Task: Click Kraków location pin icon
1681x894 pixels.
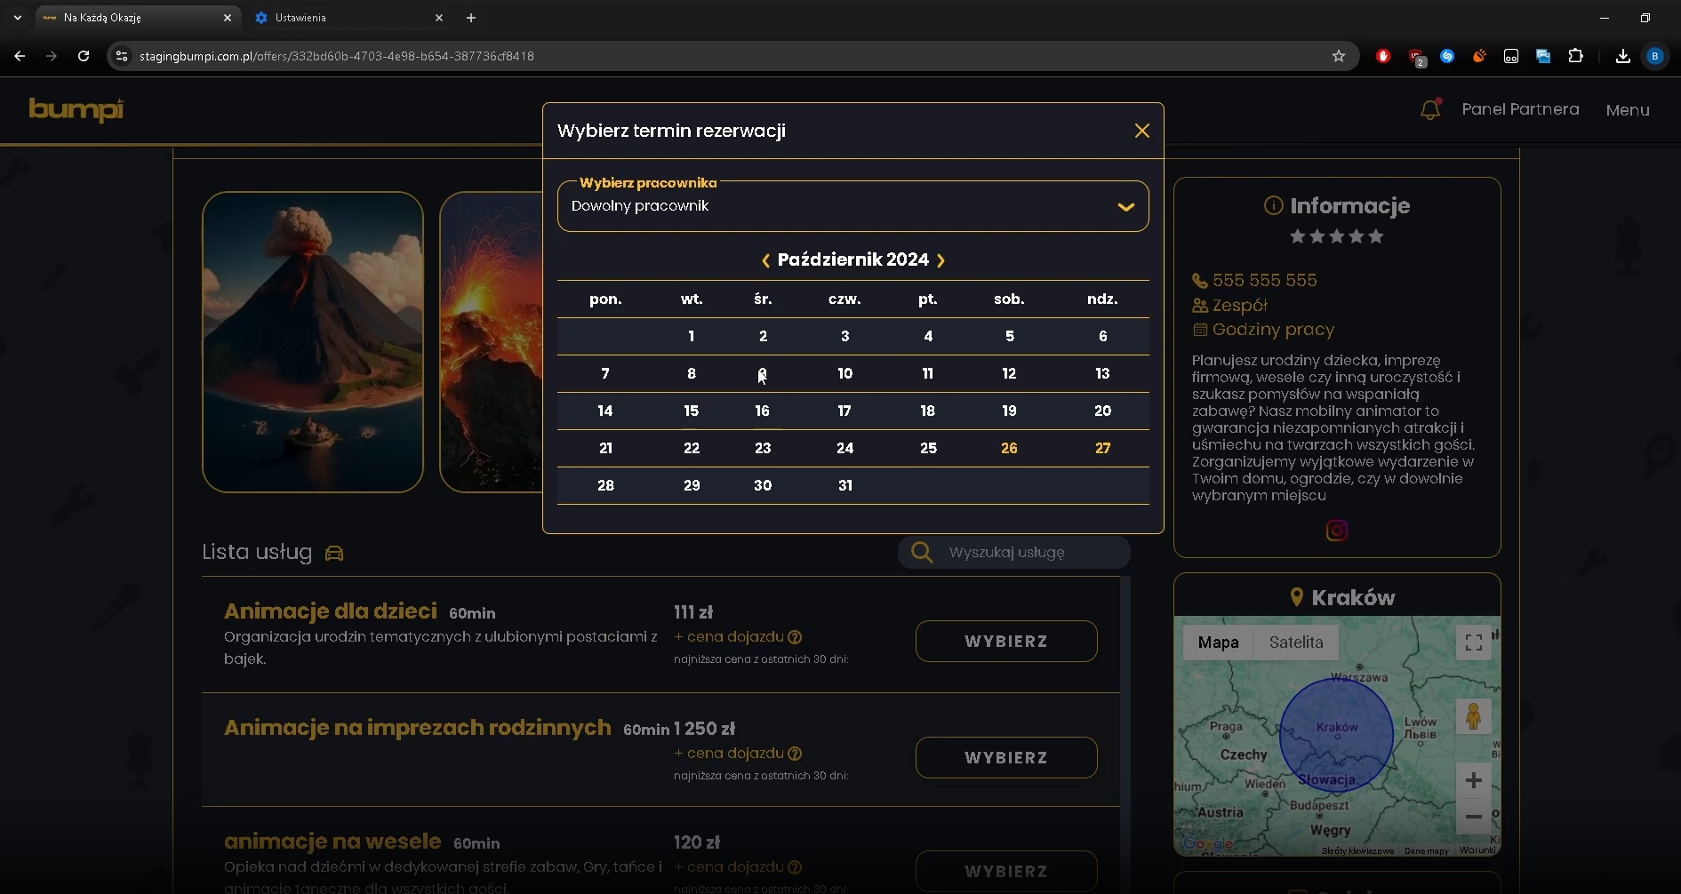Action: click(x=1297, y=597)
